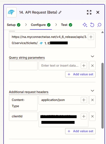Insert data into the clientId value field

click(84, 116)
